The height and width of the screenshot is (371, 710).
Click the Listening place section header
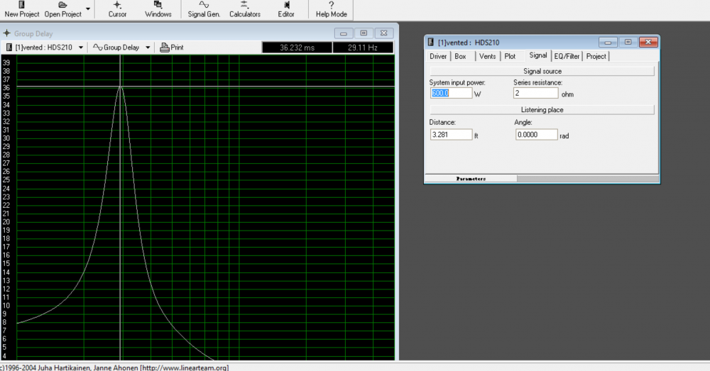[x=542, y=109]
